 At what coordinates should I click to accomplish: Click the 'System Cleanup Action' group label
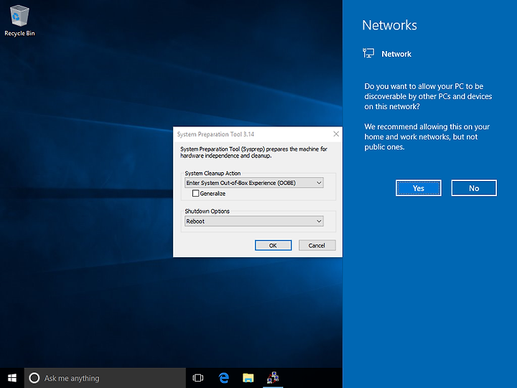pos(213,173)
